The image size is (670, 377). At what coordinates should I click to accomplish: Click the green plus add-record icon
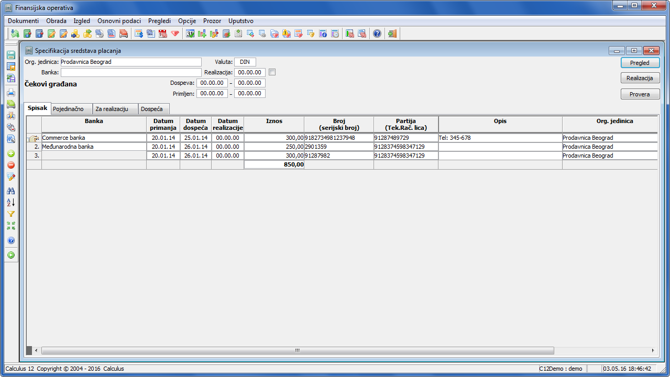point(11,154)
